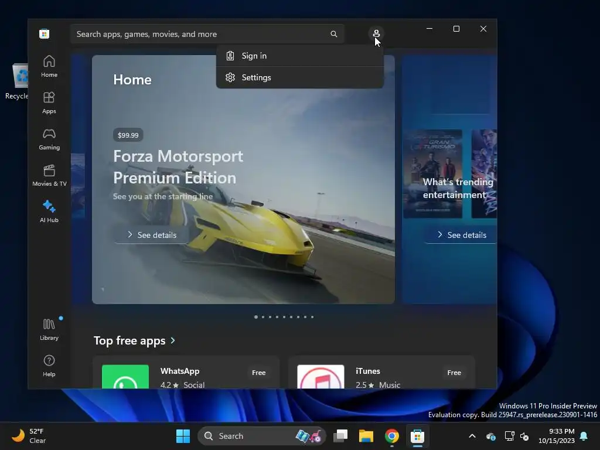The width and height of the screenshot is (600, 450).
Task: Open the profile account icon
Action: [376, 33]
